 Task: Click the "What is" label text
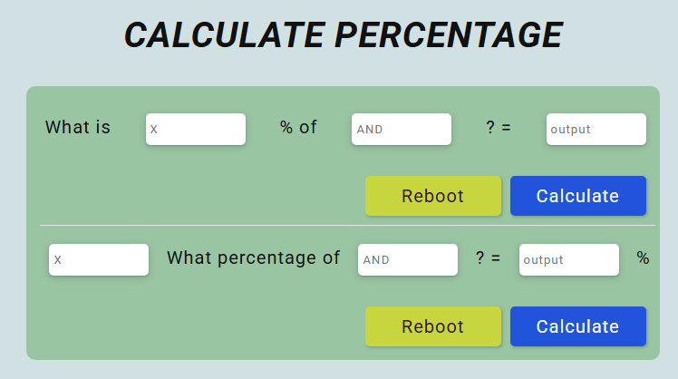[x=78, y=127]
